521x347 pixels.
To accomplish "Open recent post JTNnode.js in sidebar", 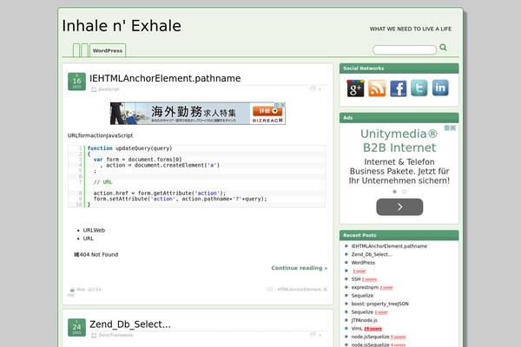I will coord(364,320).
